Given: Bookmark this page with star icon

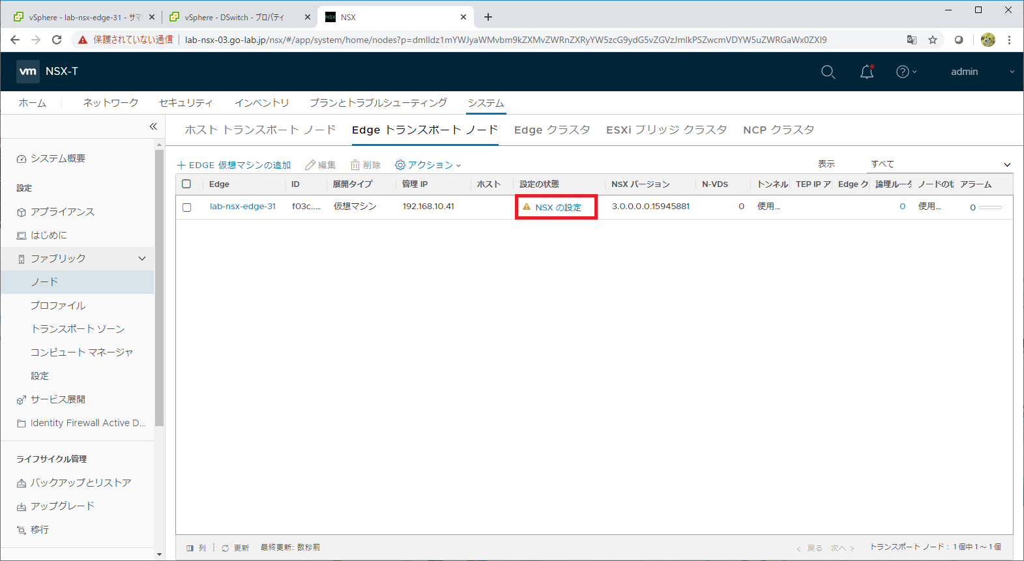Looking at the screenshot, I should click(933, 40).
